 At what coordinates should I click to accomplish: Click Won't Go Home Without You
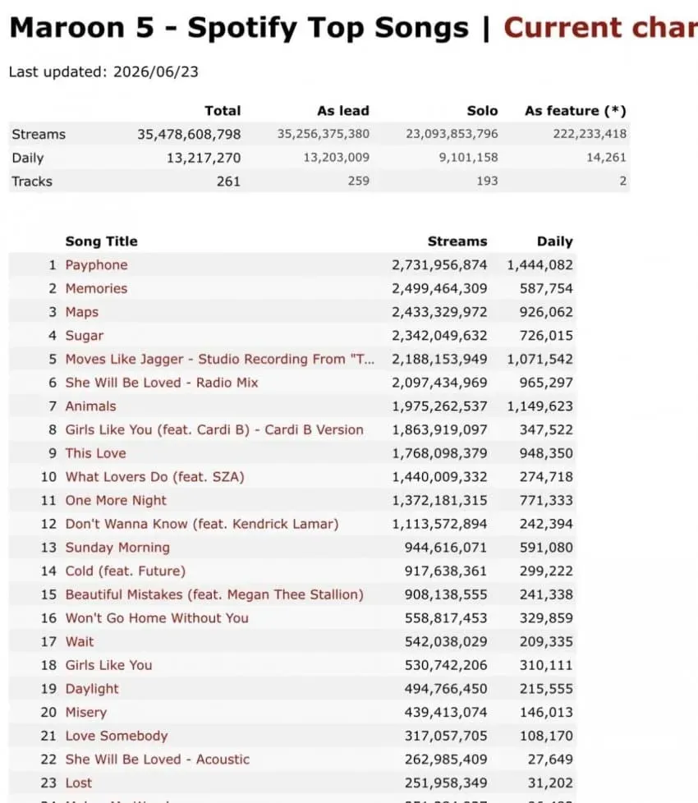[x=157, y=618]
